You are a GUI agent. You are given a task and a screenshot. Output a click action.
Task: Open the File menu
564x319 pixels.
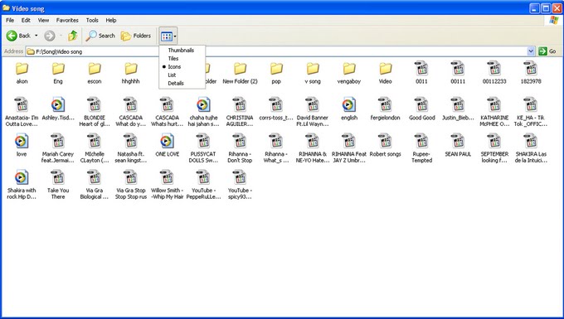(10, 21)
